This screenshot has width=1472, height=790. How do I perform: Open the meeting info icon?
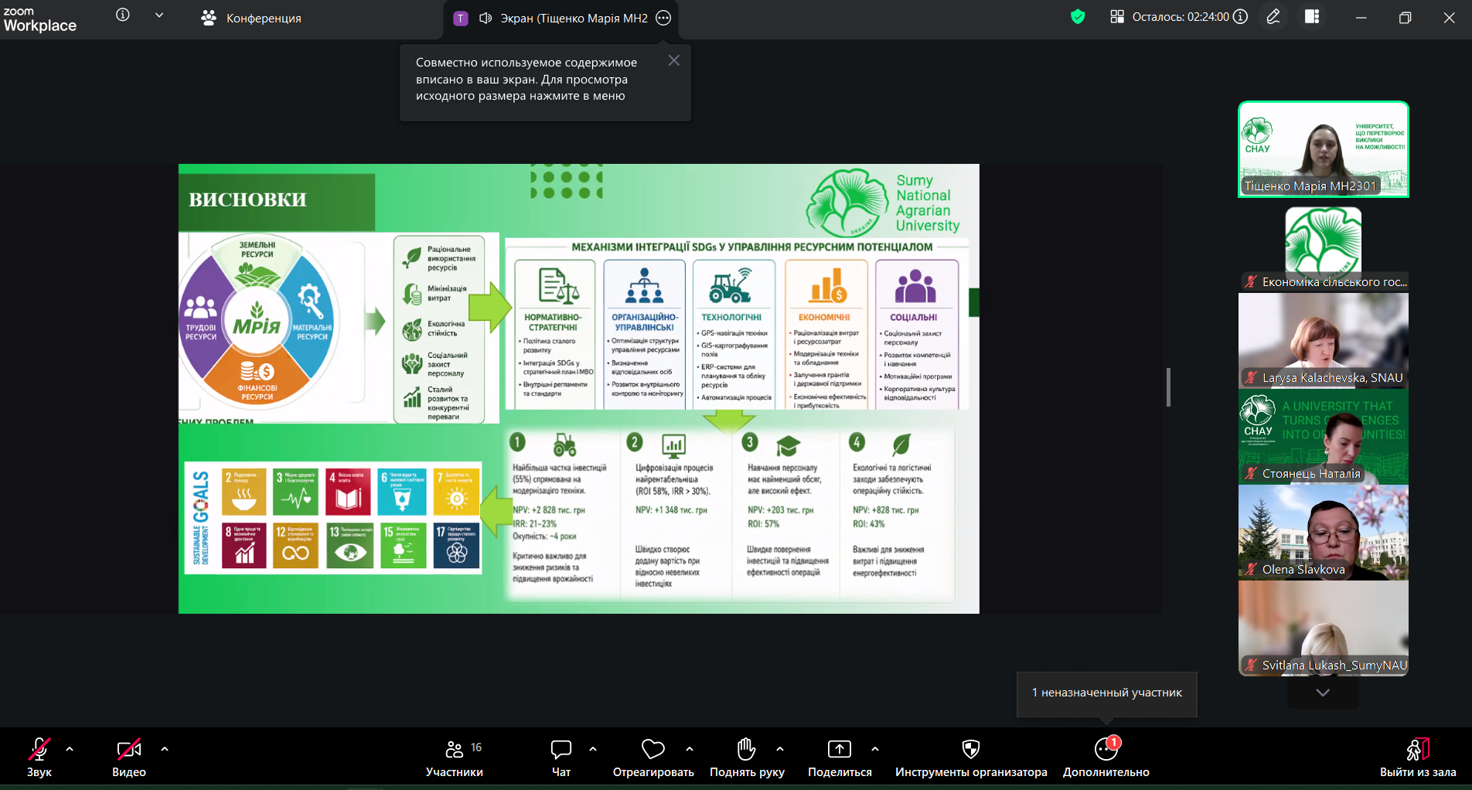122,15
